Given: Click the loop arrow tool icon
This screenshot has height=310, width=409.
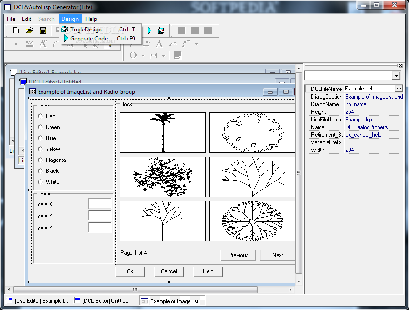Looking at the screenshot, I should (x=146, y=44).
